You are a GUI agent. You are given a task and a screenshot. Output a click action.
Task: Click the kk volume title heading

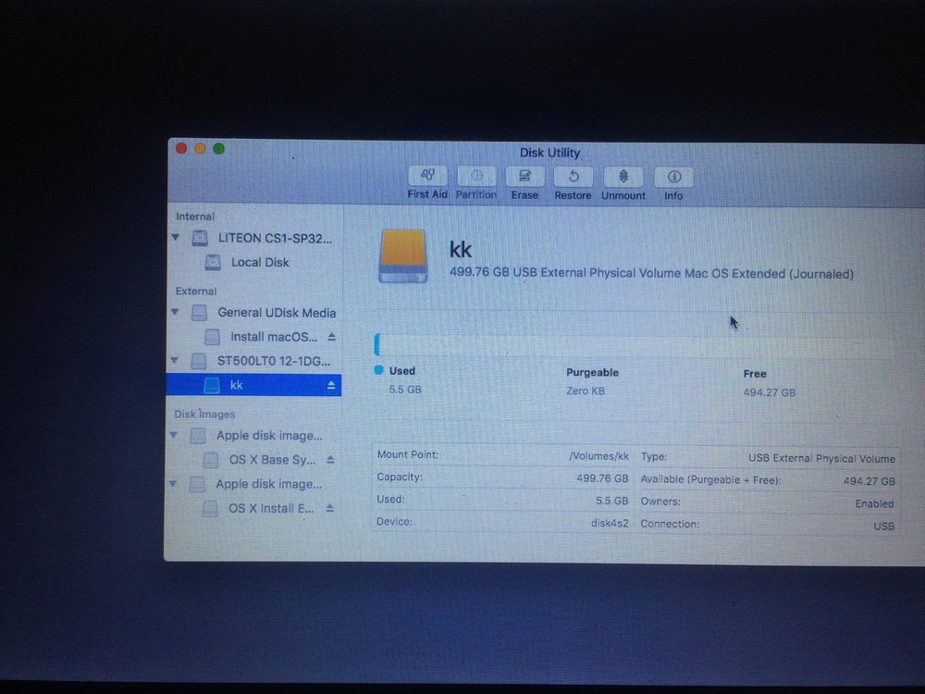pyautogui.click(x=460, y=250)
